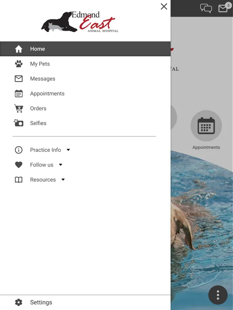Screen dimensions: 233x310
Task: Tap the gear icon beside Settings
Action: [19, 302]
